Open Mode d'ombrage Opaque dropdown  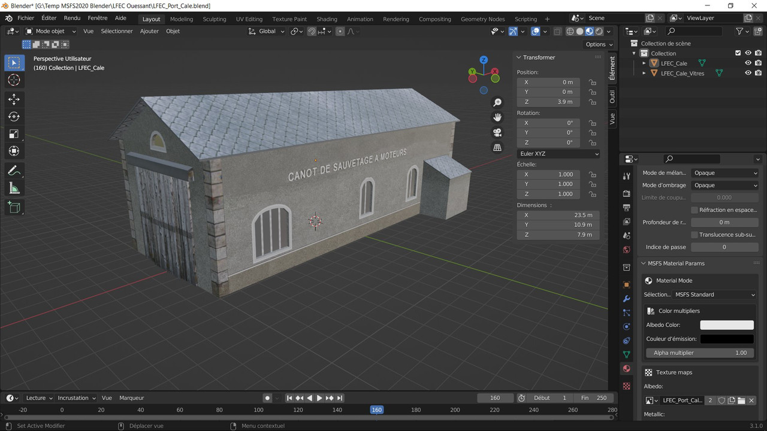point(725,186)
